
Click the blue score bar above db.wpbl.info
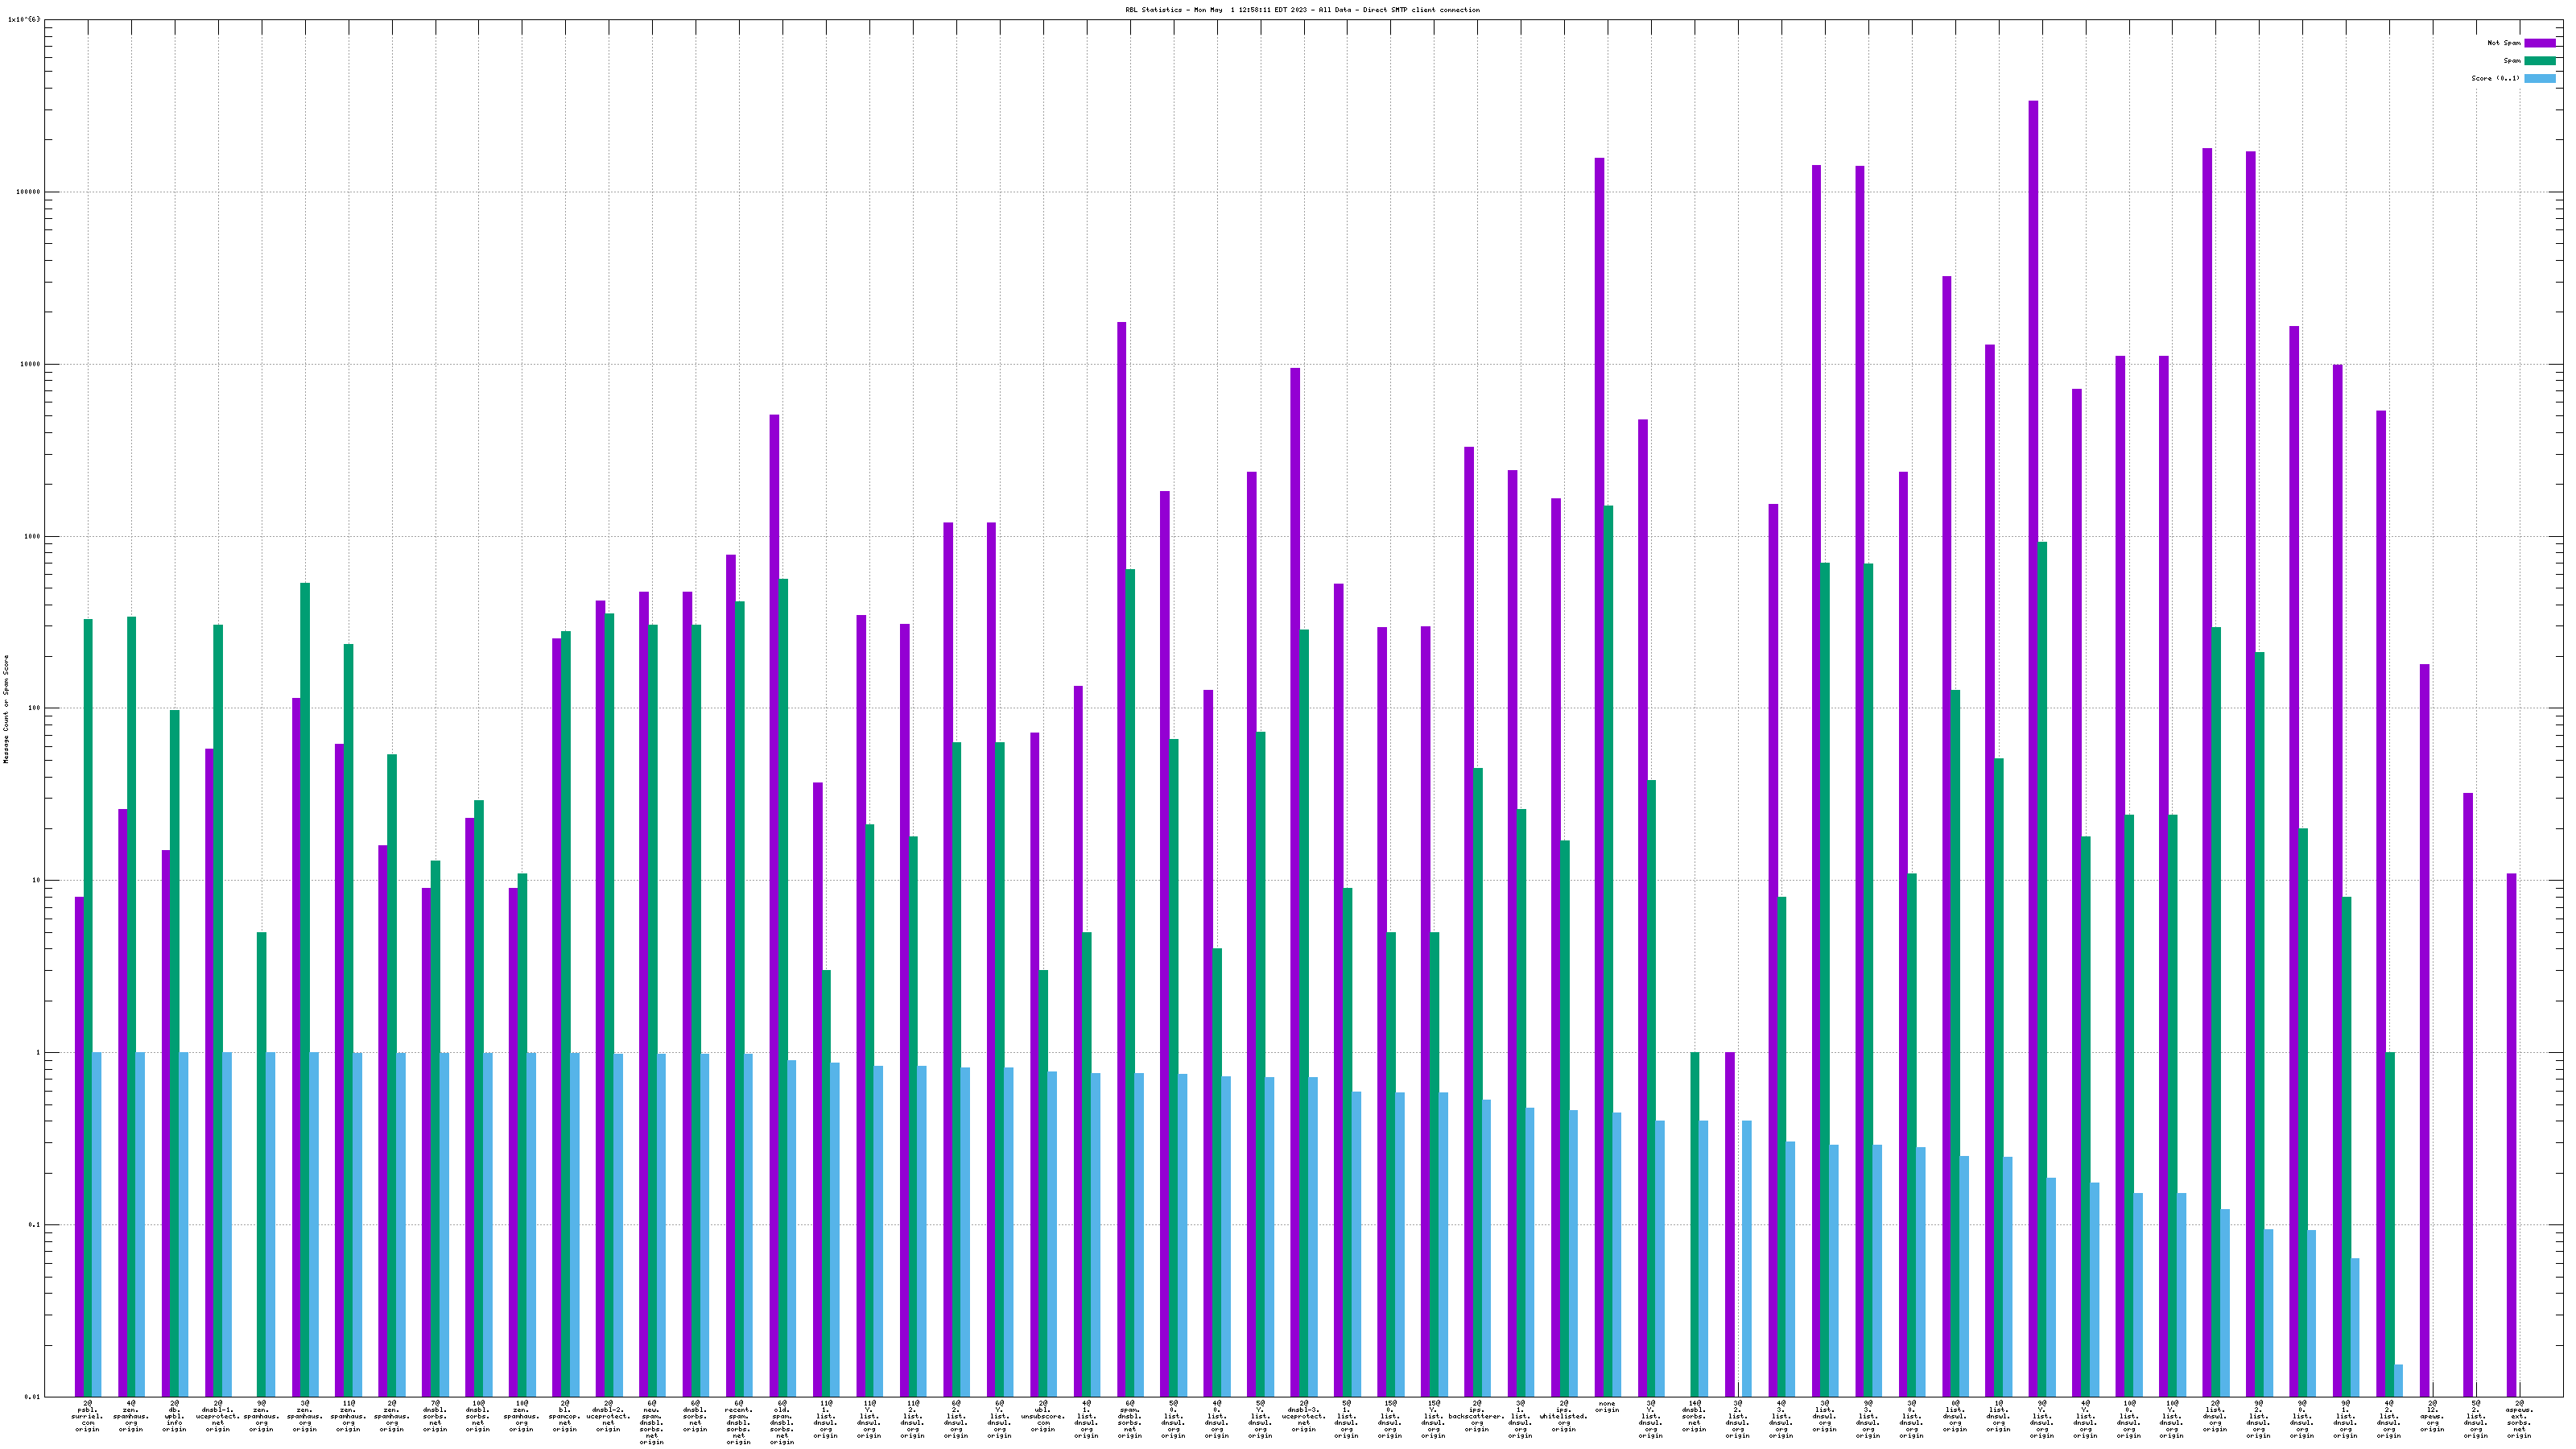(x=184, y=1220)
